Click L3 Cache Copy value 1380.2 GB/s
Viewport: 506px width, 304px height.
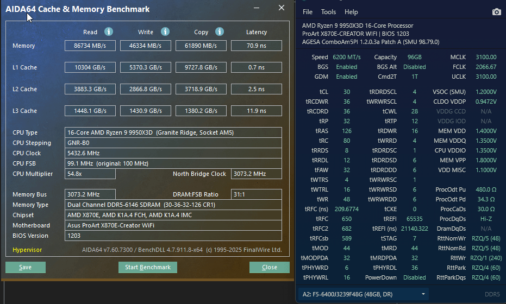201,111
